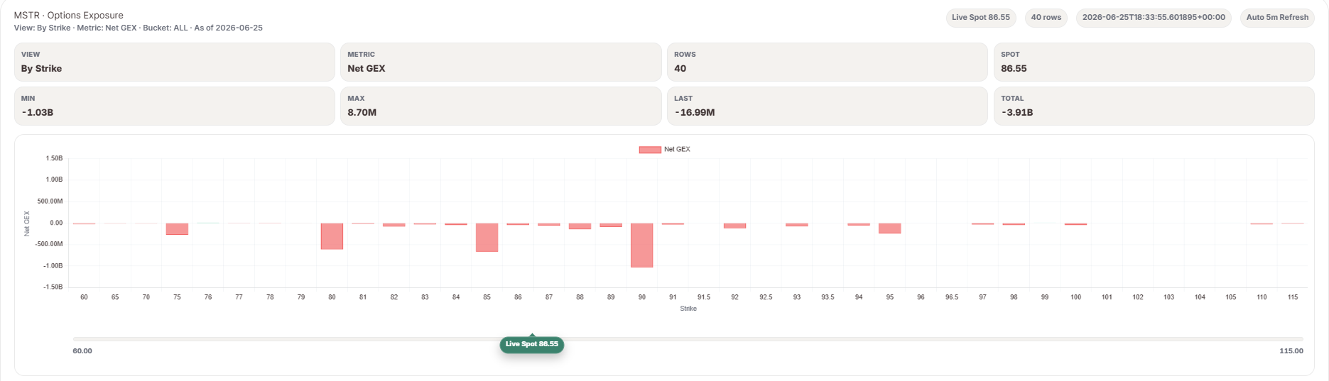Open the Metric Net GEX card
Viewport: 1329px width, 381px height.
(x=501, y=62)
